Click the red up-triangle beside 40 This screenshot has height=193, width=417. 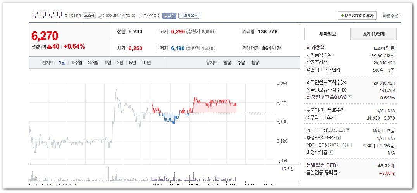(49, 46)
